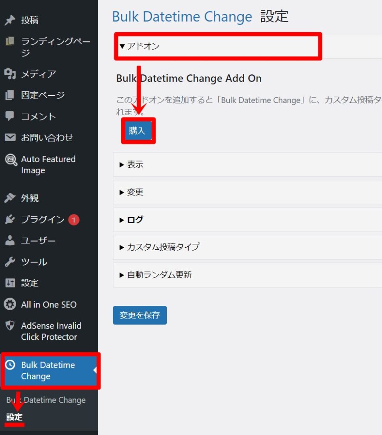Image resolution: width=382 pixels, height=435 pixels.
Task: Open the 設定 submenu under Bulk Datetime Change
Action: coord(15,418)
